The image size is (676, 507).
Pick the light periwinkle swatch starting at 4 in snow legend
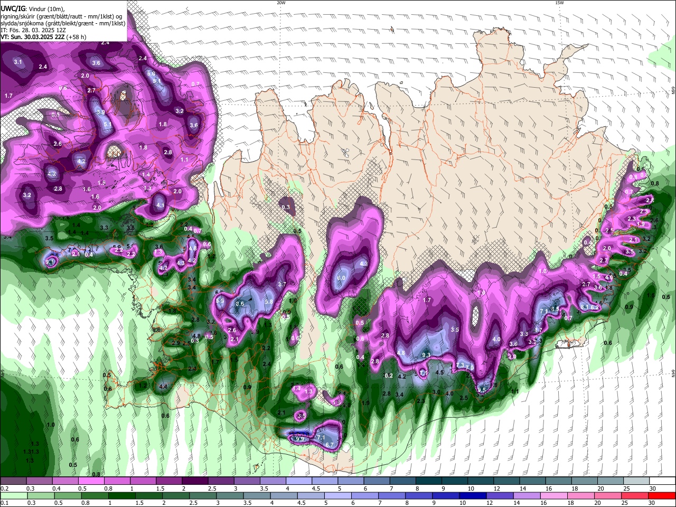(x=298, y=481)
